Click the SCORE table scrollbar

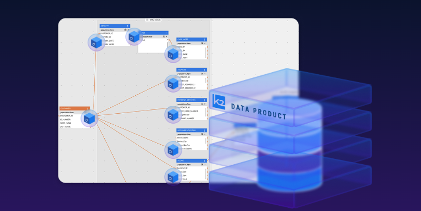[x=206, y=174]
